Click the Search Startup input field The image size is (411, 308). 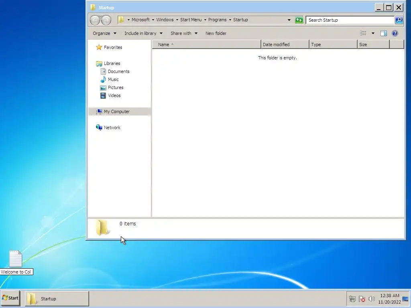(x=350, y=20)
